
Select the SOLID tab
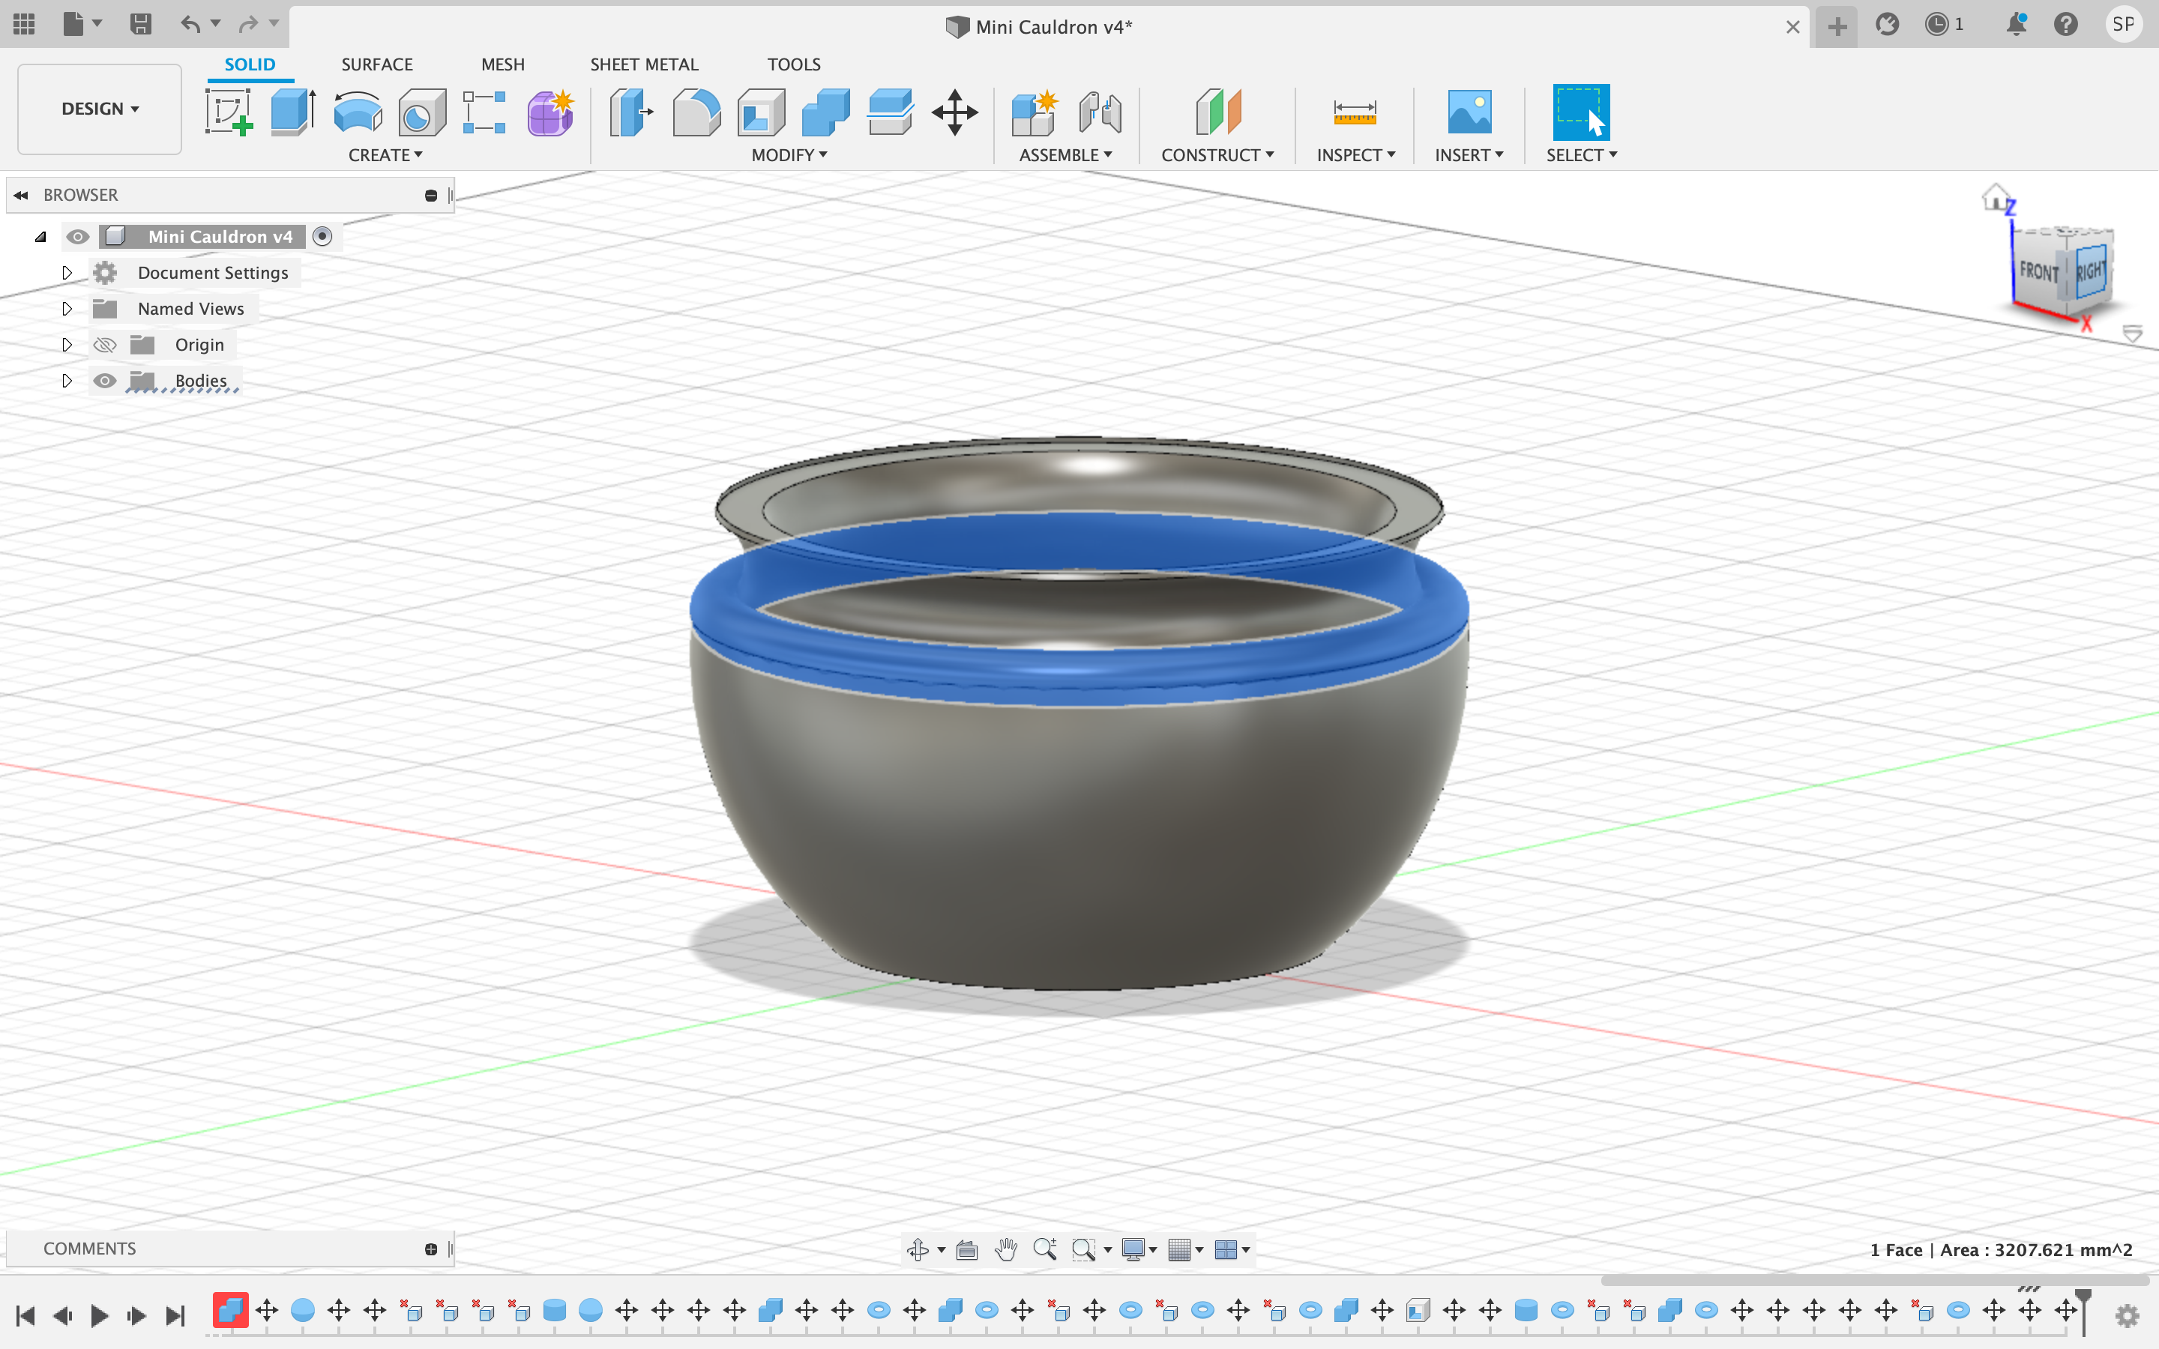[x=250, y=64]
